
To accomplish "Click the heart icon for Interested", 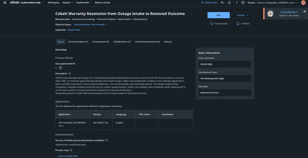I will click(212, 24).
